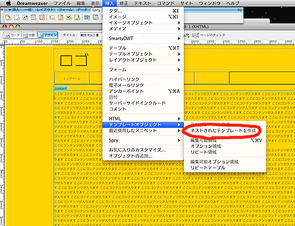This screenshot has width=295, height=226.
Task: Open the ヘルプ menu
Action: click(233, 3)
